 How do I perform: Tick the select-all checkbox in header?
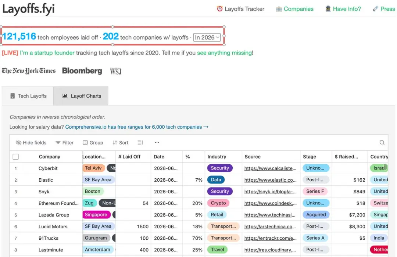coord(16,157)
